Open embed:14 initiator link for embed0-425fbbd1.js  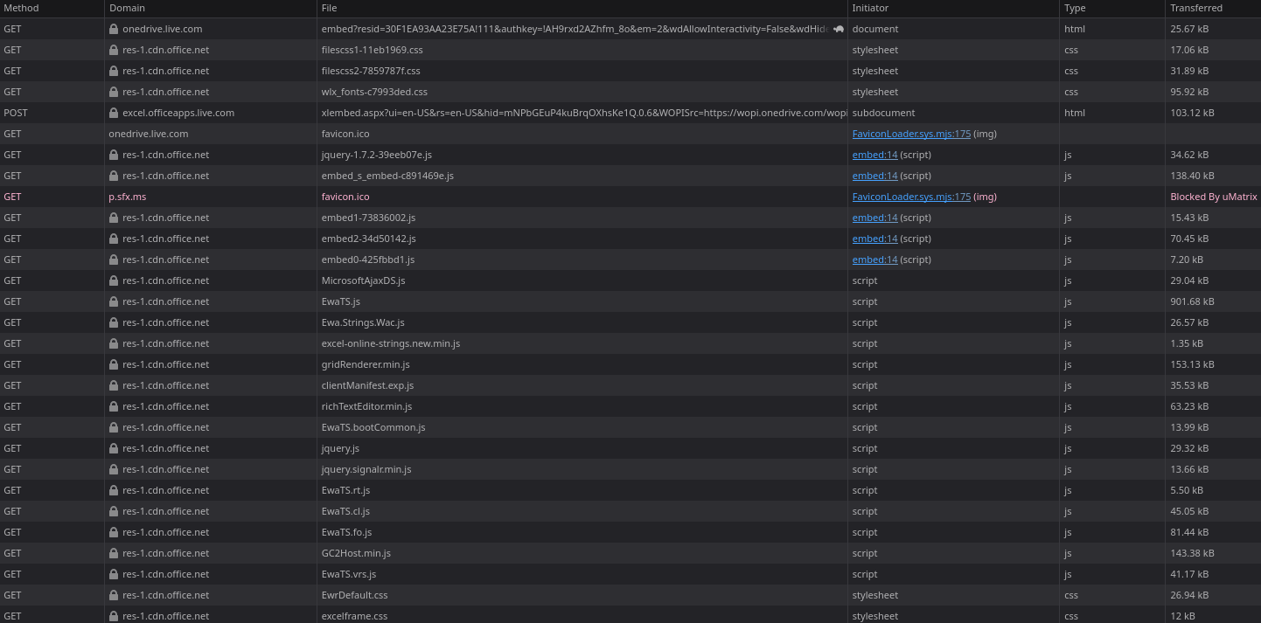tap(874, 260)
